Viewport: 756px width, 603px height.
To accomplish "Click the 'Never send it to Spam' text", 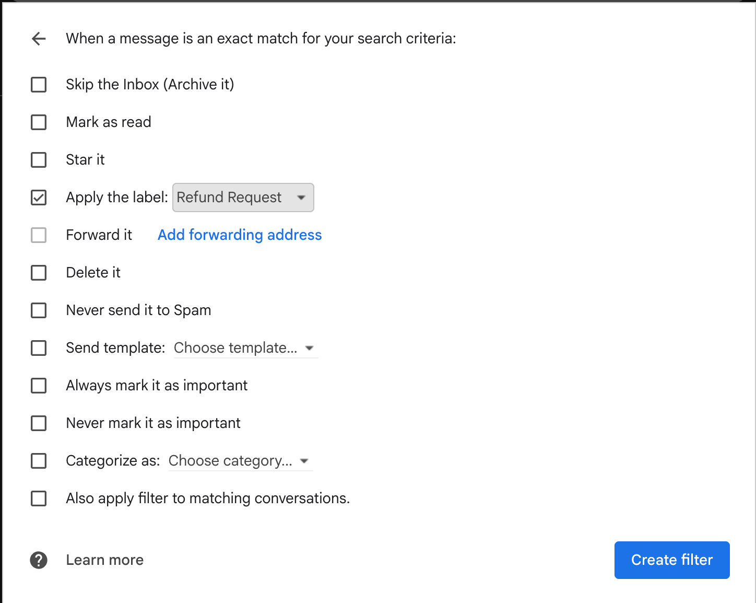I will click(138, 310).
